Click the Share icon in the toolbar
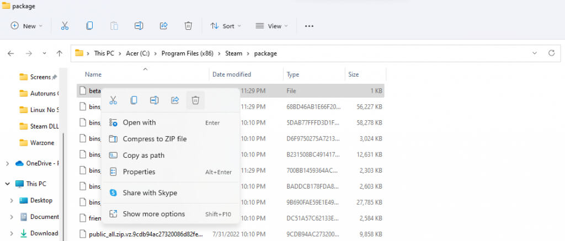565x241 pixels. point(163,26)
